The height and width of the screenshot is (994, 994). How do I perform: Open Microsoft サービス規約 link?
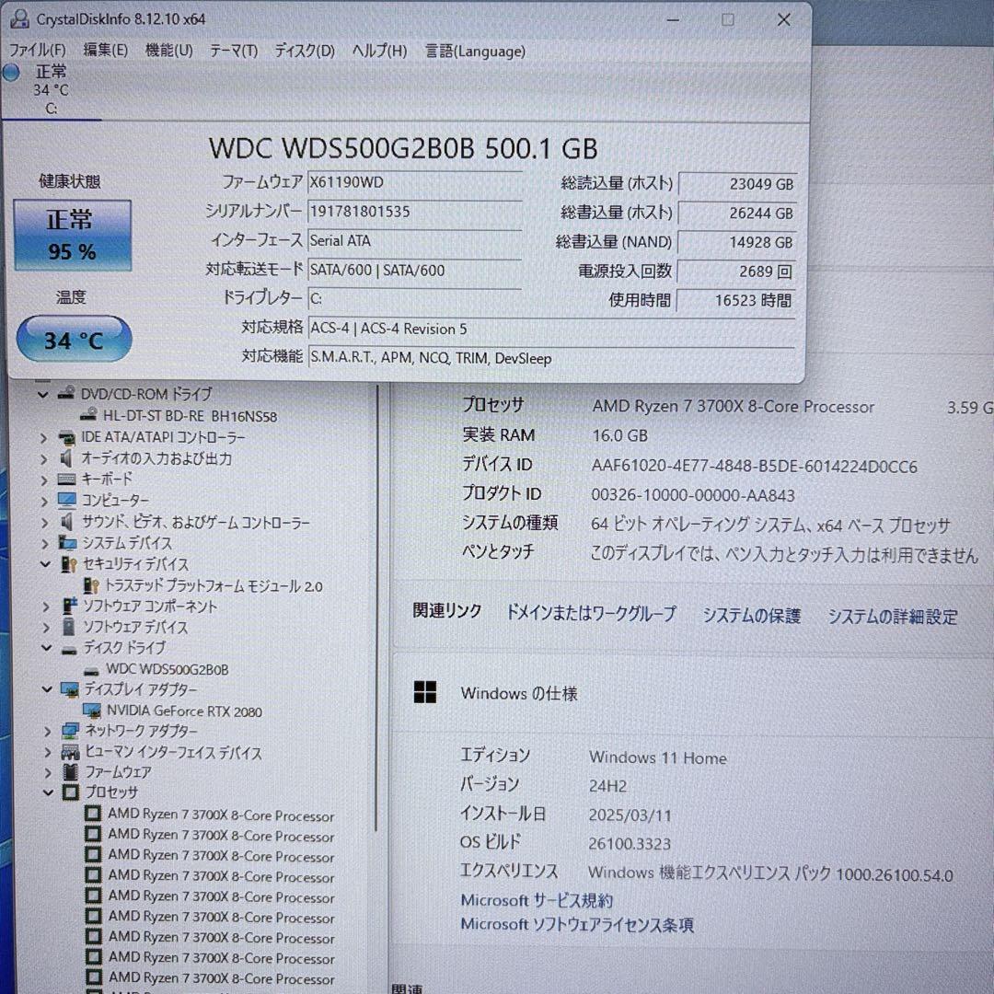coord(537,901)
